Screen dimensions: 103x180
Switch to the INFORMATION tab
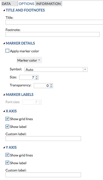[48, 4]
